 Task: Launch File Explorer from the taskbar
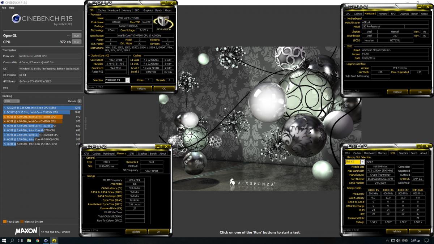point(29,240)
